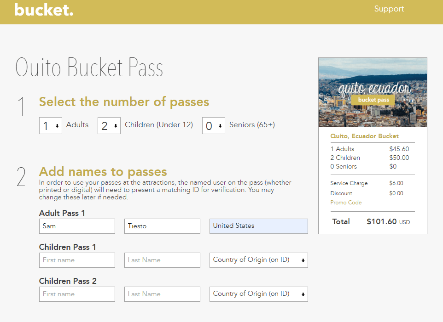This screenshot has width=443, height=322.
Task: Click the bucket. logo
Action: coord(44,10)
